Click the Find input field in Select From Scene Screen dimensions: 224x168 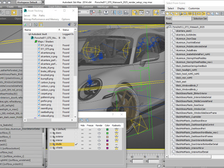click(182, 19)
